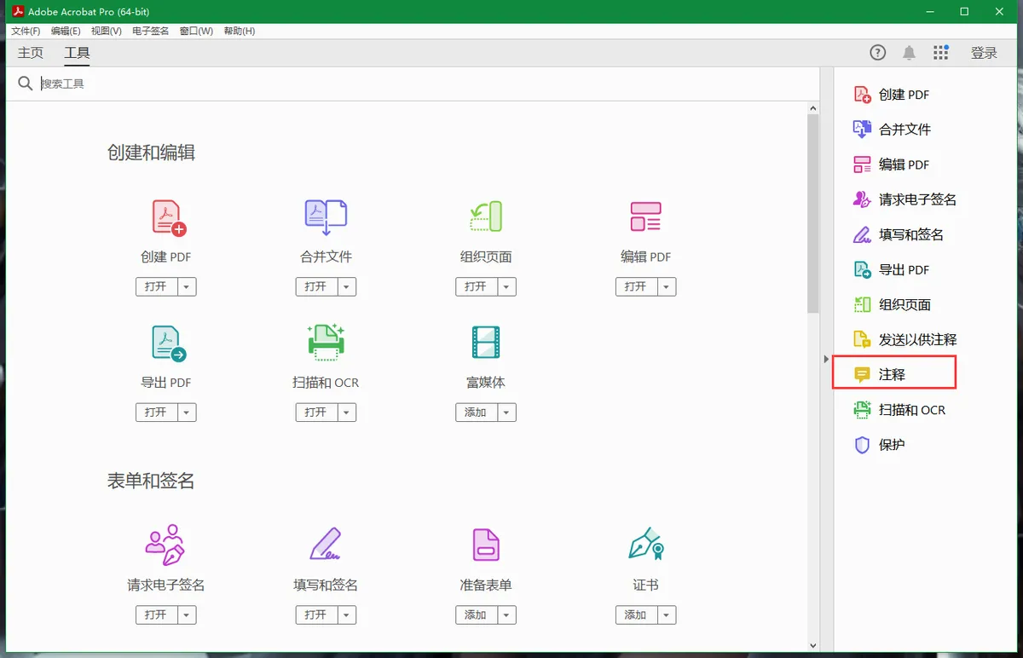Select the 编辑 PDF tool icon in main grid
Screen dimensions: 1023x658
(x=645, y=216)
